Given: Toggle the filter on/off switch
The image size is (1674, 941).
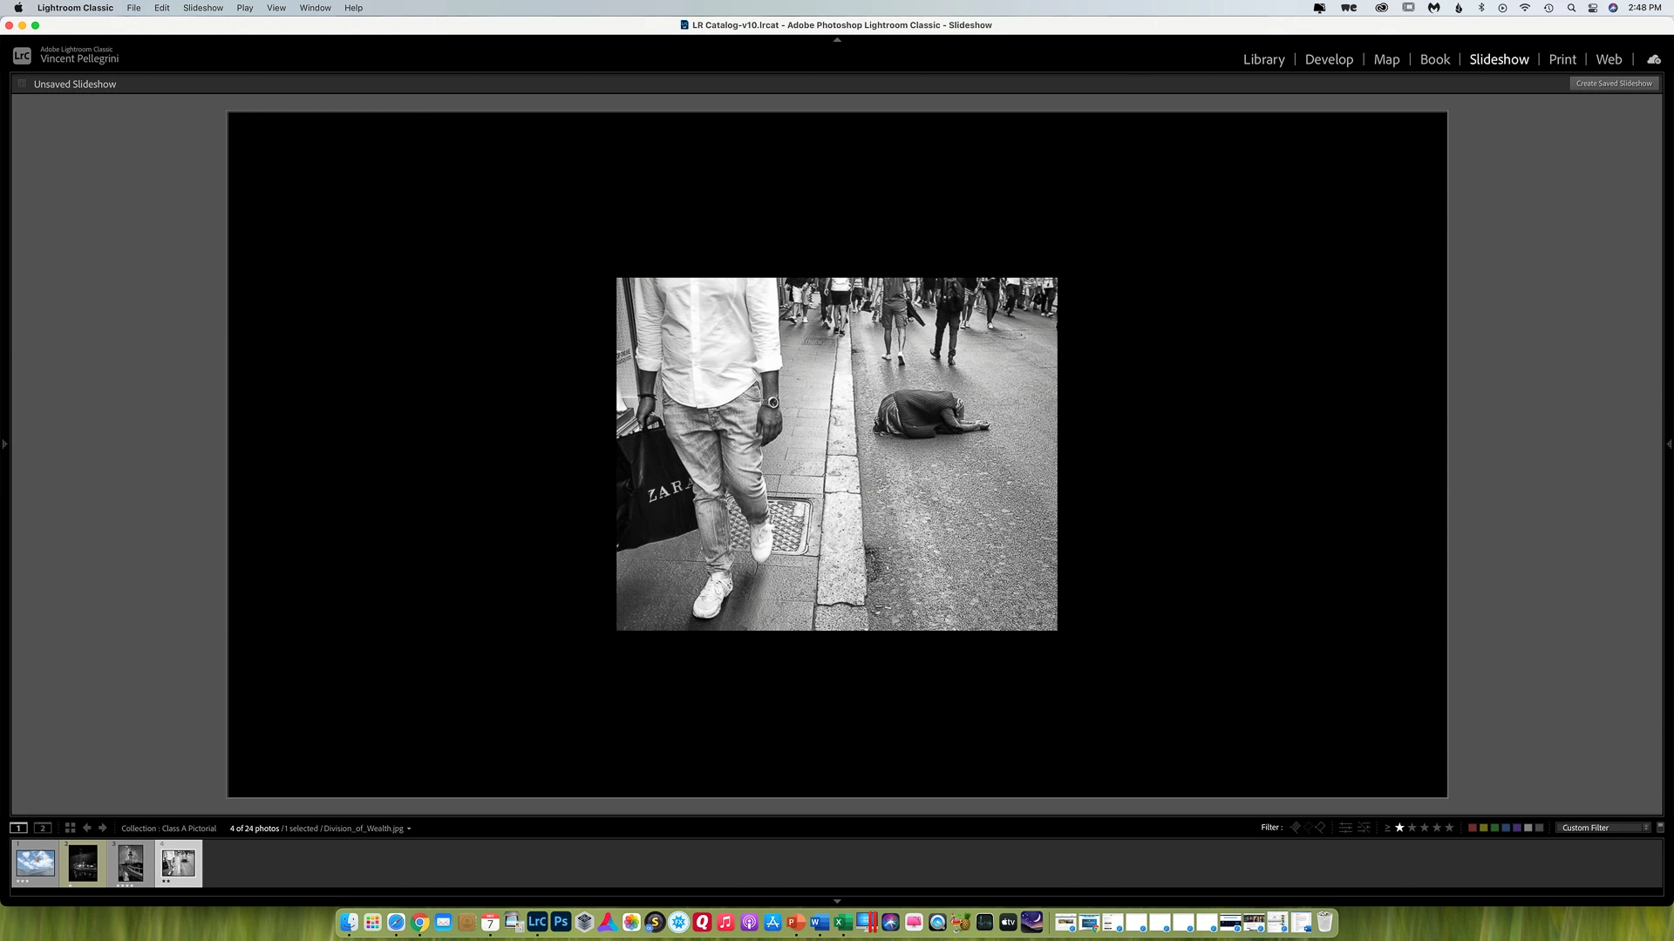Looking at the screenshot, I should (x=1660, y=828).
